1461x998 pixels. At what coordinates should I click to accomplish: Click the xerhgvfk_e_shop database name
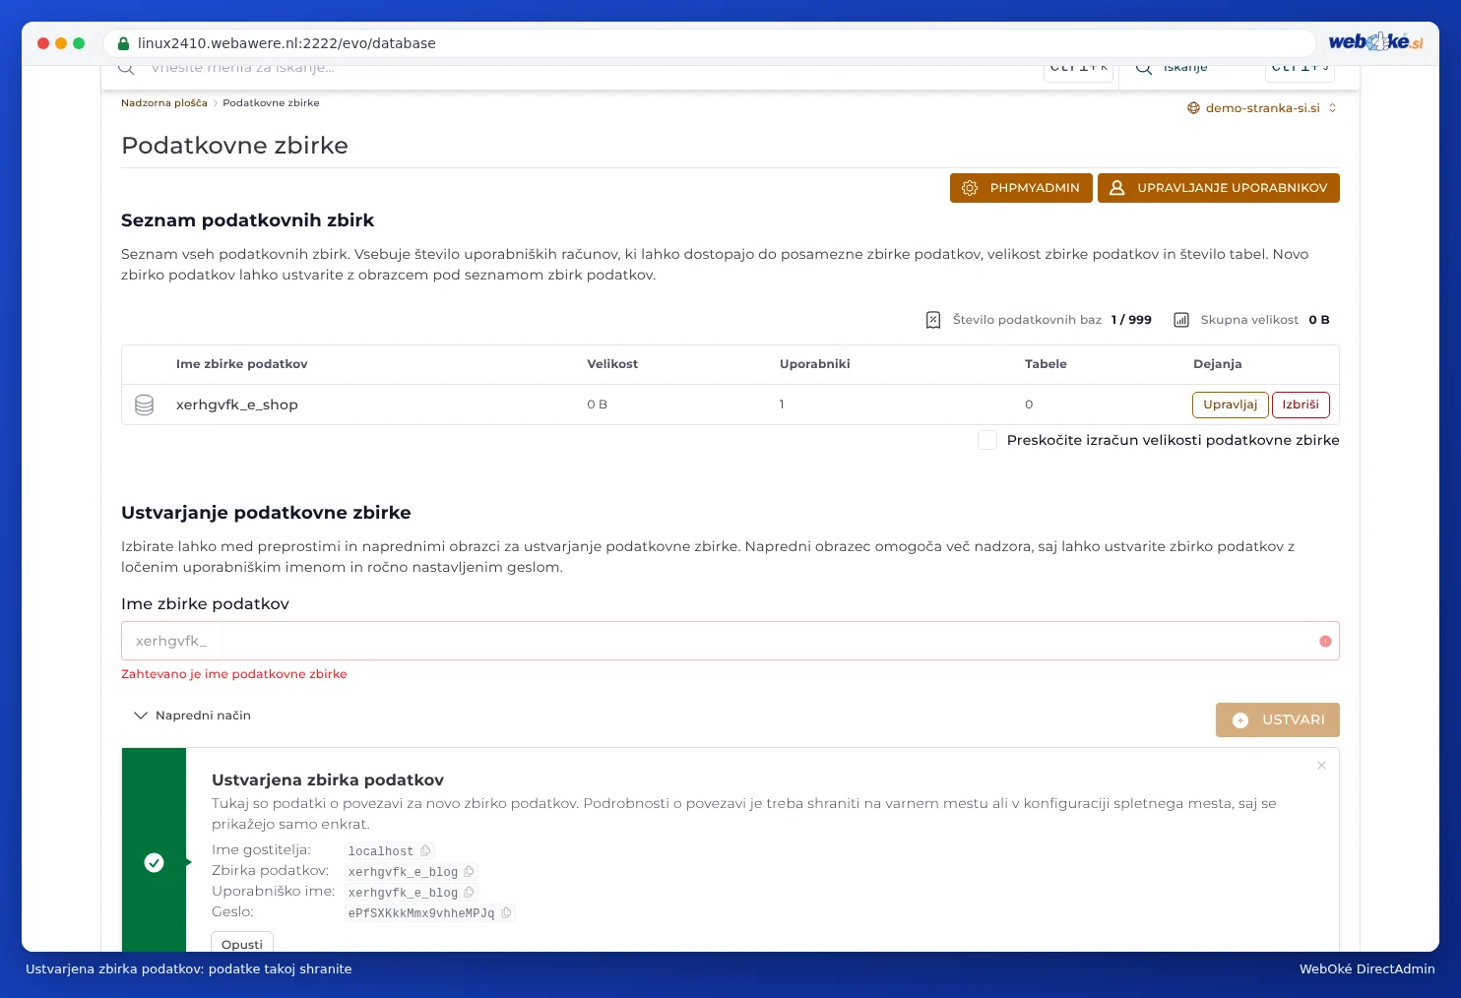(x=237, y=405)
